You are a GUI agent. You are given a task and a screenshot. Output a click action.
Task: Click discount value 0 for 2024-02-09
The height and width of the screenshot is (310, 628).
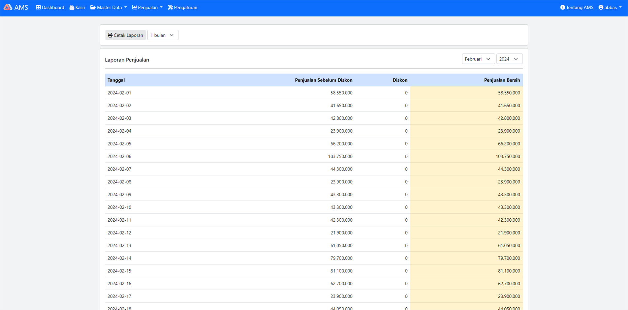click(406, 195)
